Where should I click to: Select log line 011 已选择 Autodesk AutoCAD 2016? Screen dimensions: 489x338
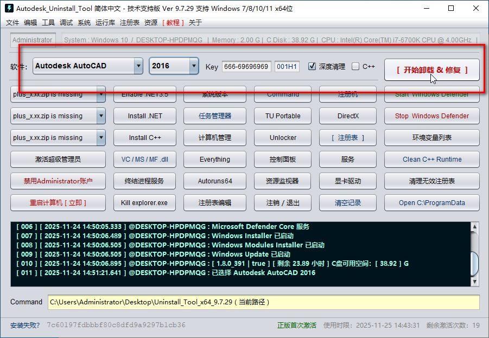166,273
